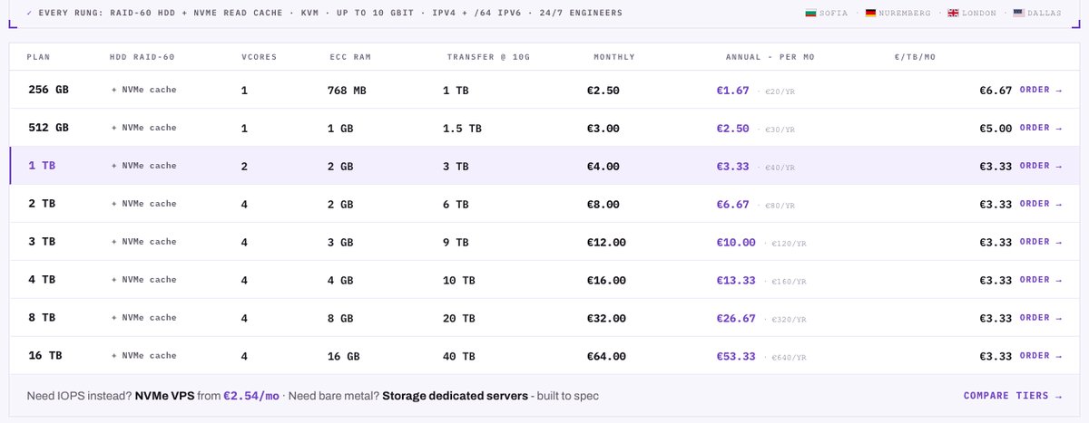Click the €20/YR yearly total
The image size is (1089, 423).
780,91
